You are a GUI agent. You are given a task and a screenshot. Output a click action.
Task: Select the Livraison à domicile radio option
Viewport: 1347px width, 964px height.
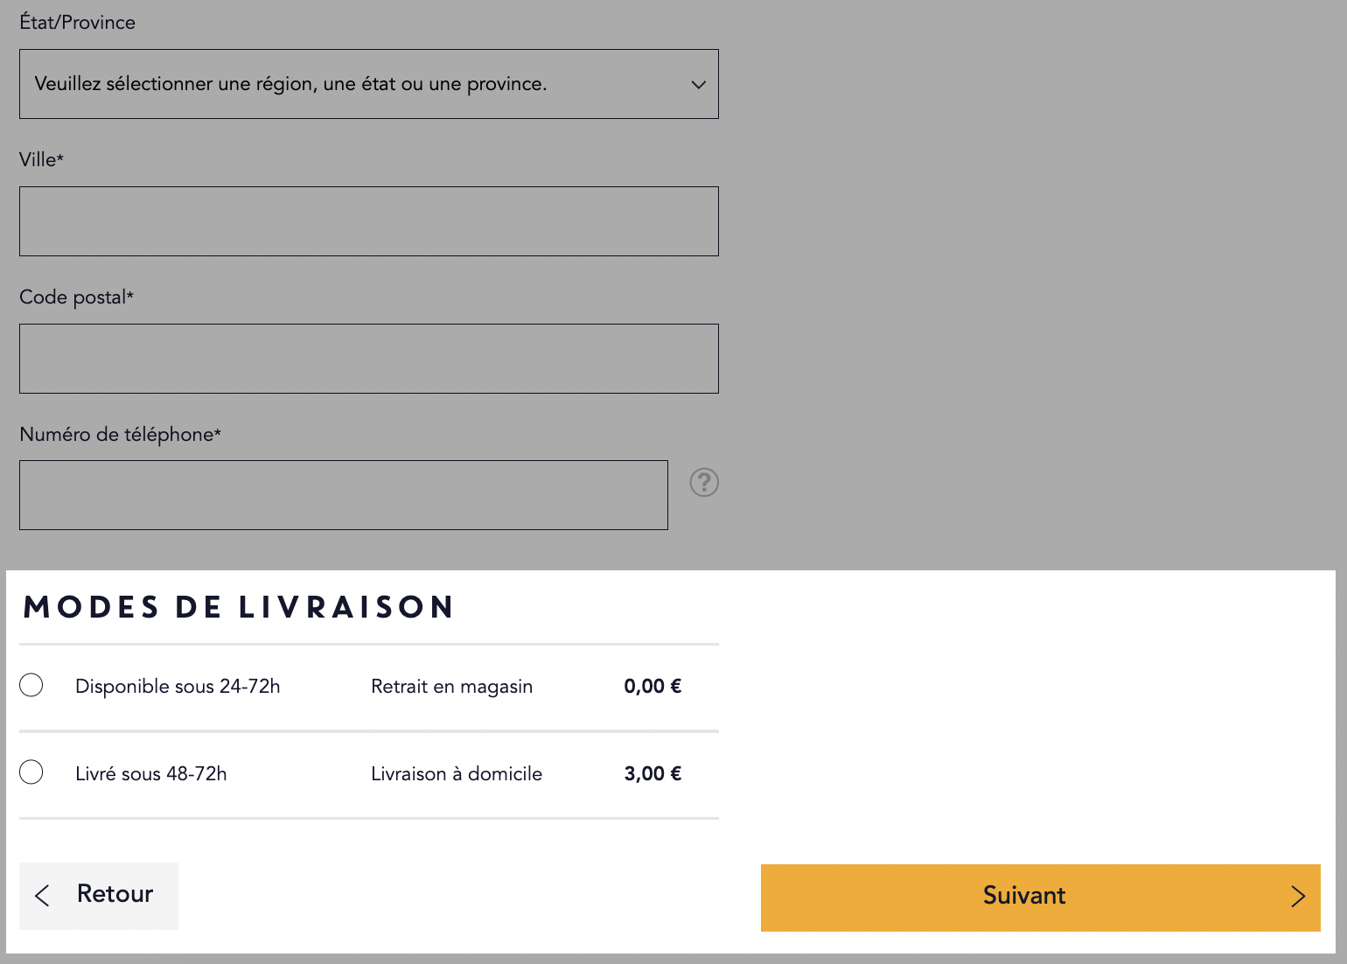click(x=31, y=772)
